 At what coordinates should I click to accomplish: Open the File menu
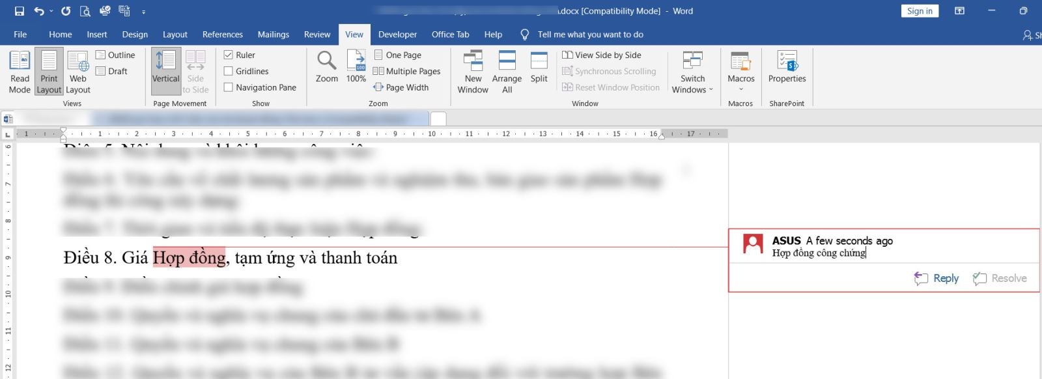(x=20, y=35)
